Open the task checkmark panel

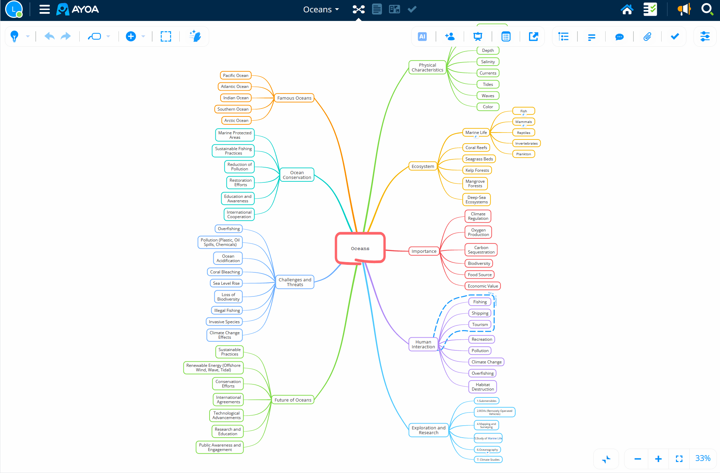(x=675, y=36)
